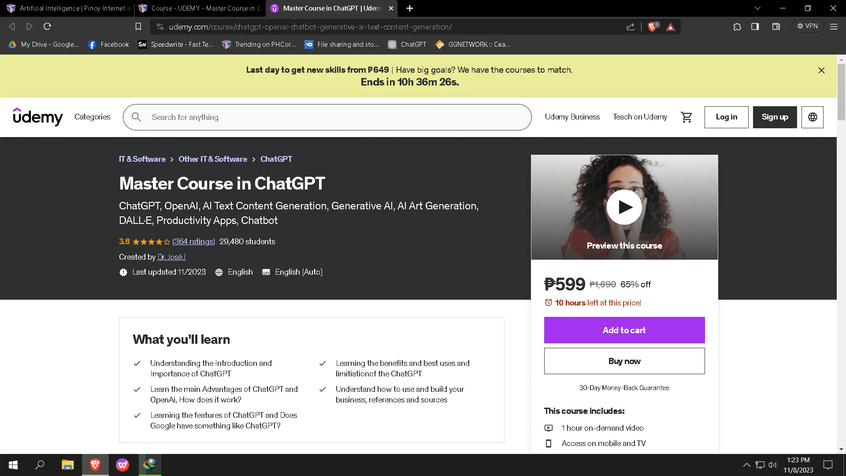Open the Windows Start menu
846x476 pixels.
[13, 465]
